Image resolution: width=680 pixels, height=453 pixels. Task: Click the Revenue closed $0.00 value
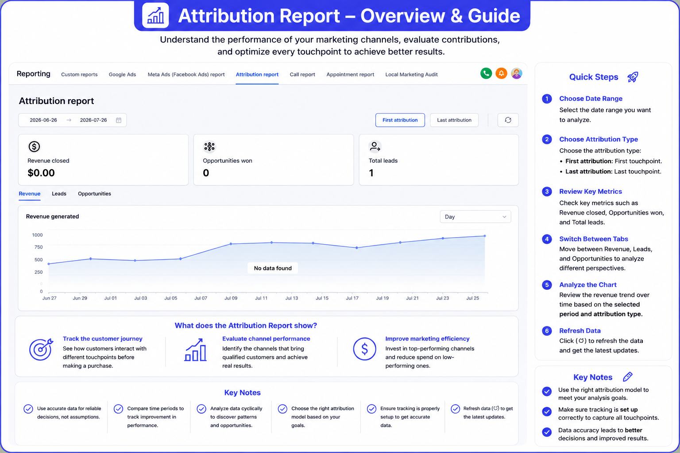(x=41, y=173)
